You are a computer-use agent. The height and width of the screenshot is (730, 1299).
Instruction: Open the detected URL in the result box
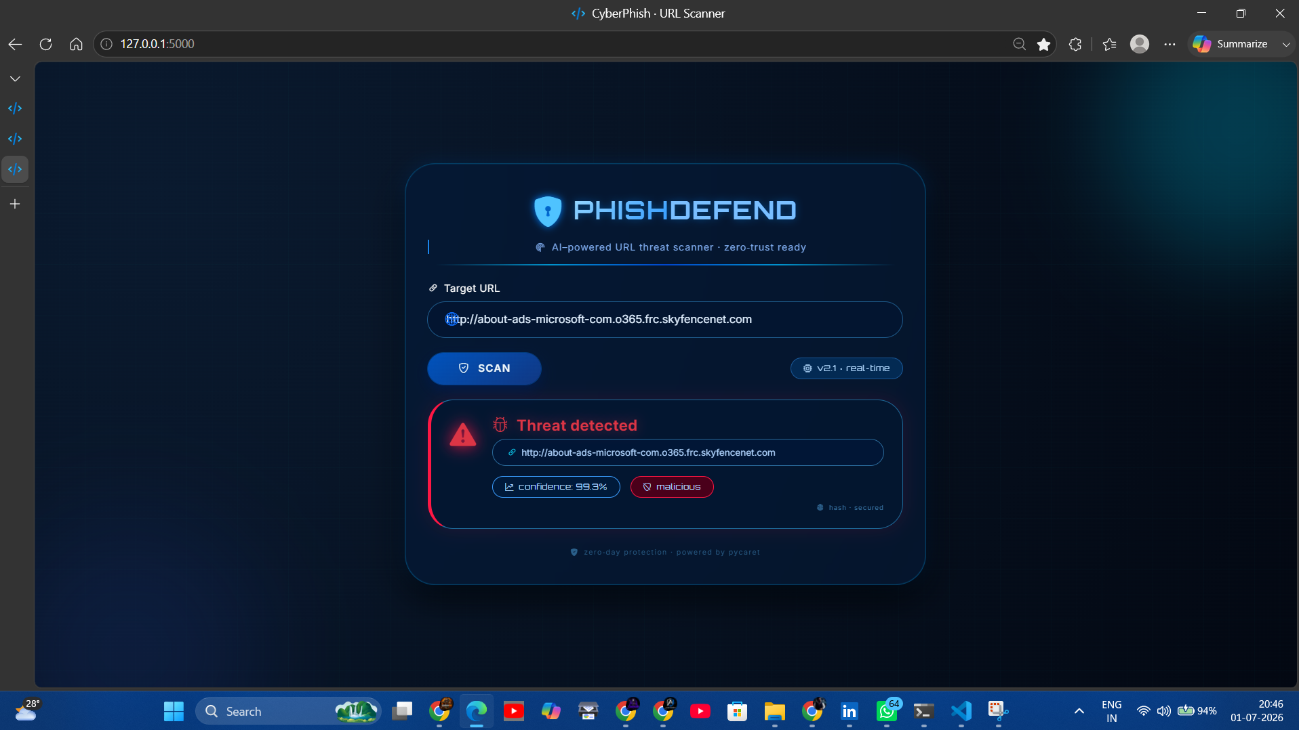click(x=687, y=452)
